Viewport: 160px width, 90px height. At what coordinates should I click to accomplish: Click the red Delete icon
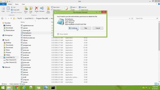click(x=36, y=8)
